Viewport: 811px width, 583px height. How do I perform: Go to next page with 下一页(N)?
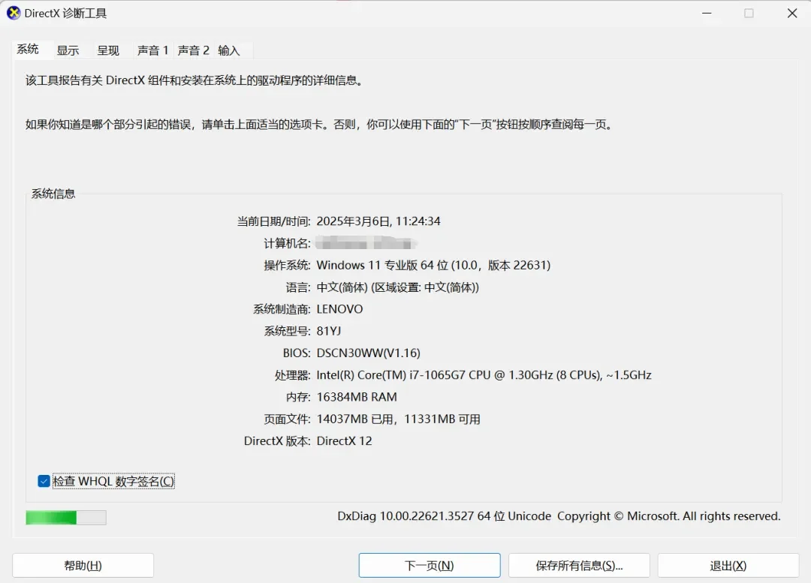point(430,566)
